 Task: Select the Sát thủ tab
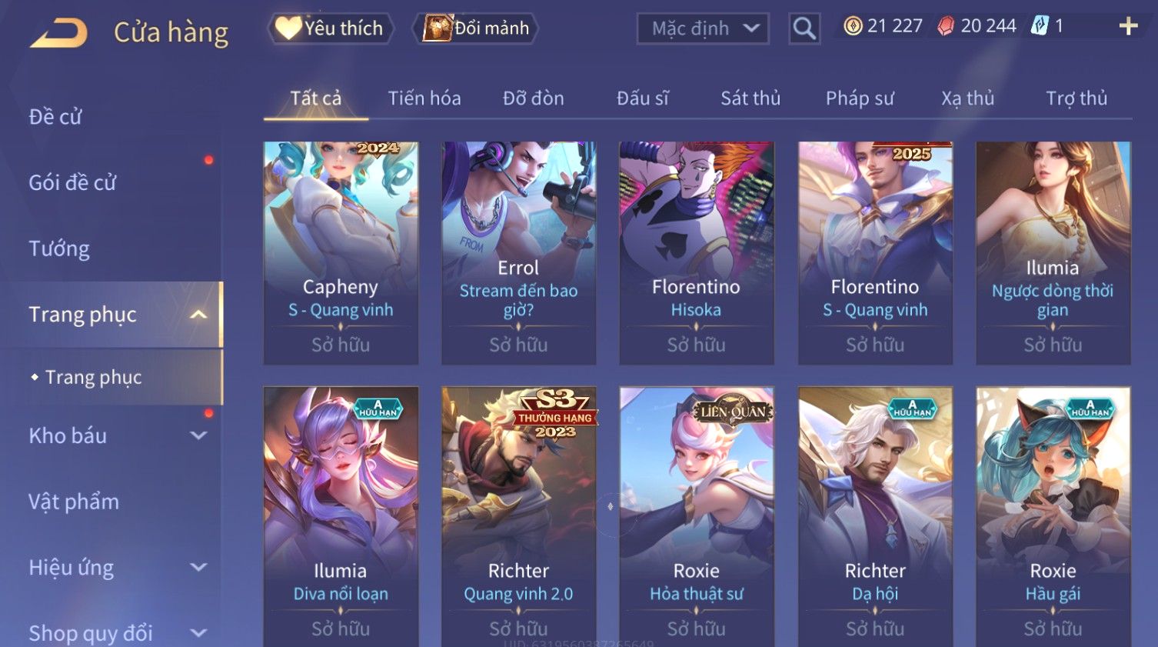click(x=750, y=98)
